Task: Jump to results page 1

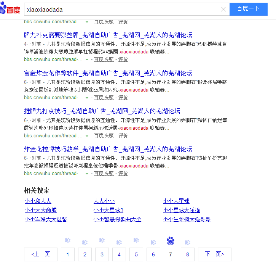Action: [68, 254]
